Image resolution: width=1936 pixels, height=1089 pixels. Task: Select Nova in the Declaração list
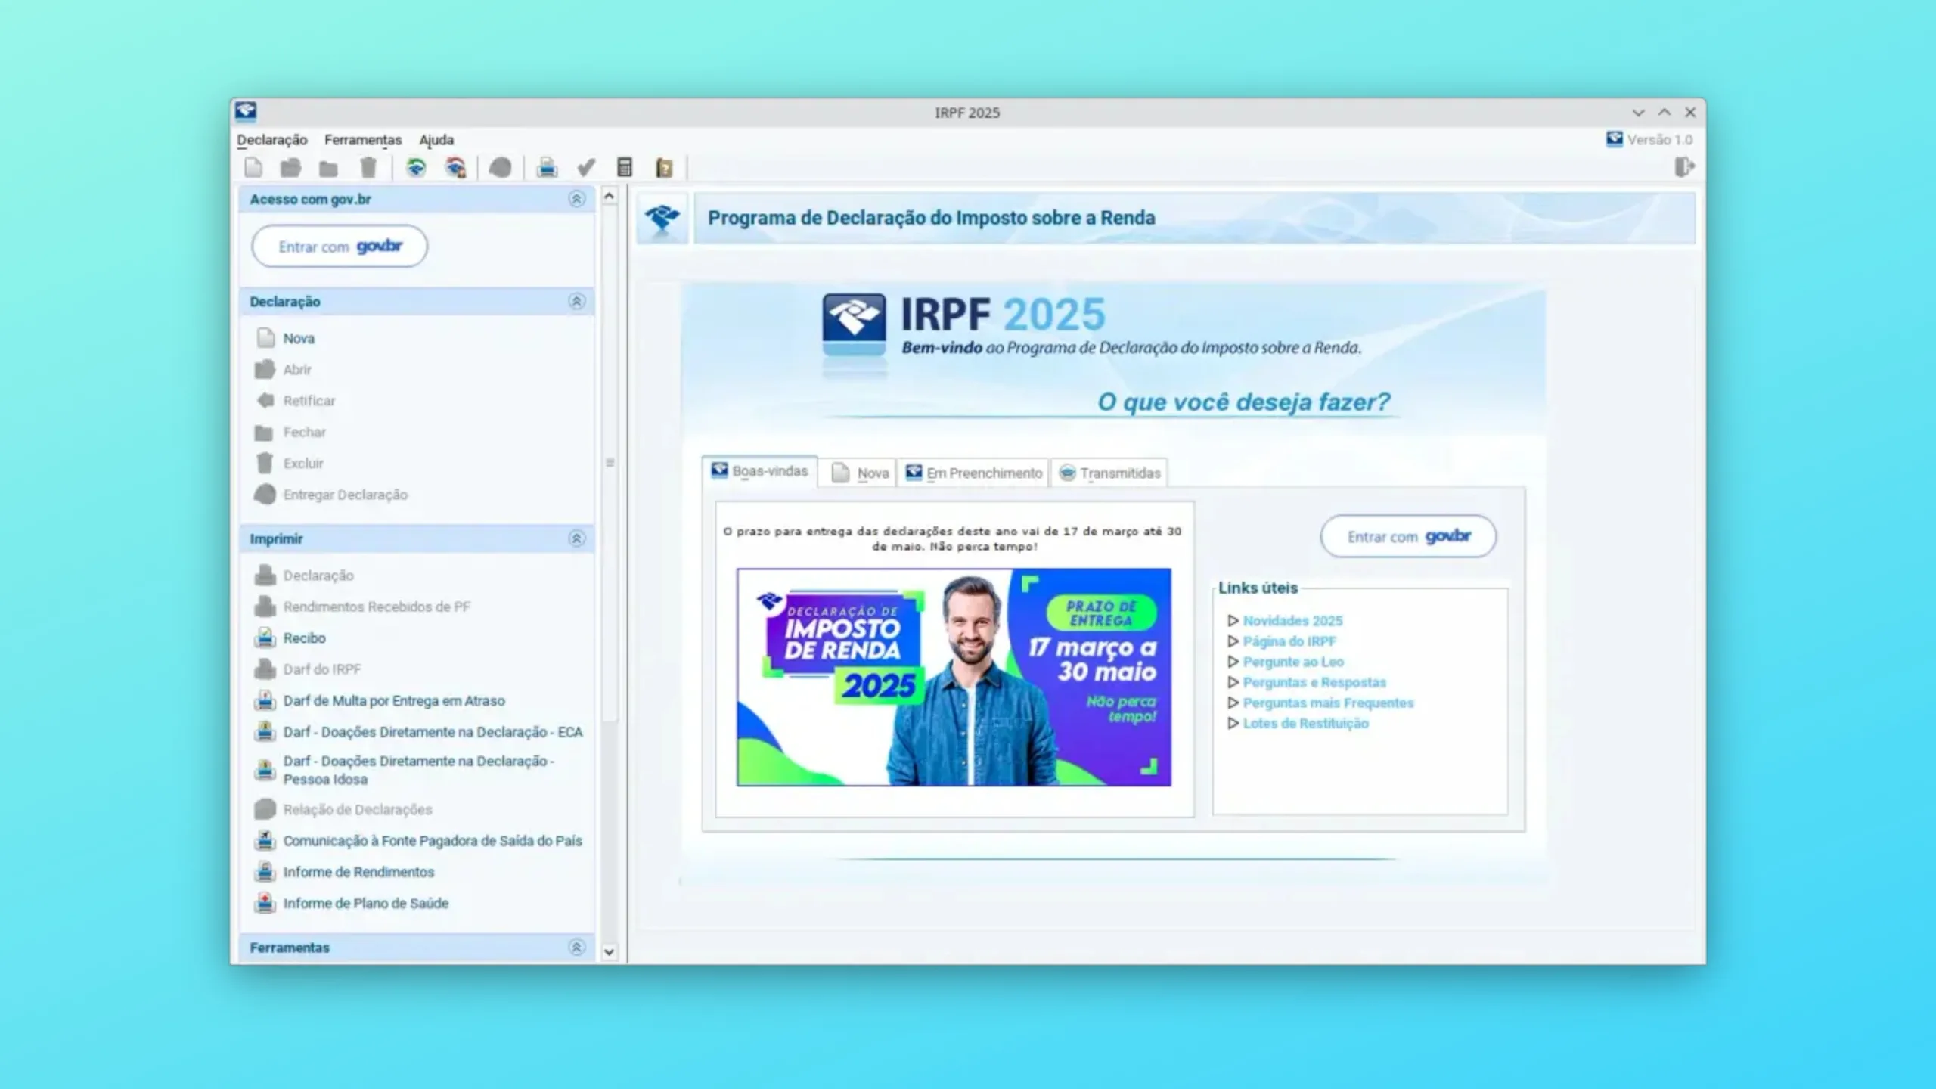pos(299,338)
